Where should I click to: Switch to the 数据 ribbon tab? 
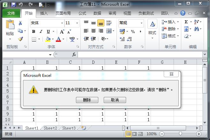point(97,13)
